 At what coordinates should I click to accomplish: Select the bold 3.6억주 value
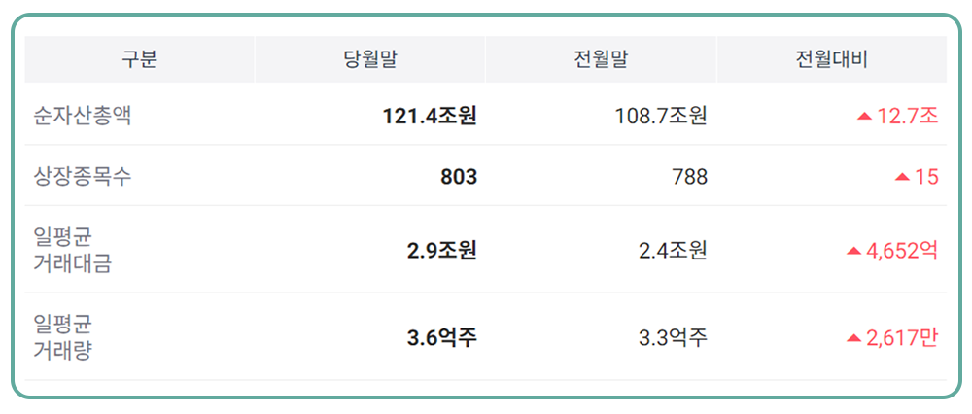[x=442, y=338]
